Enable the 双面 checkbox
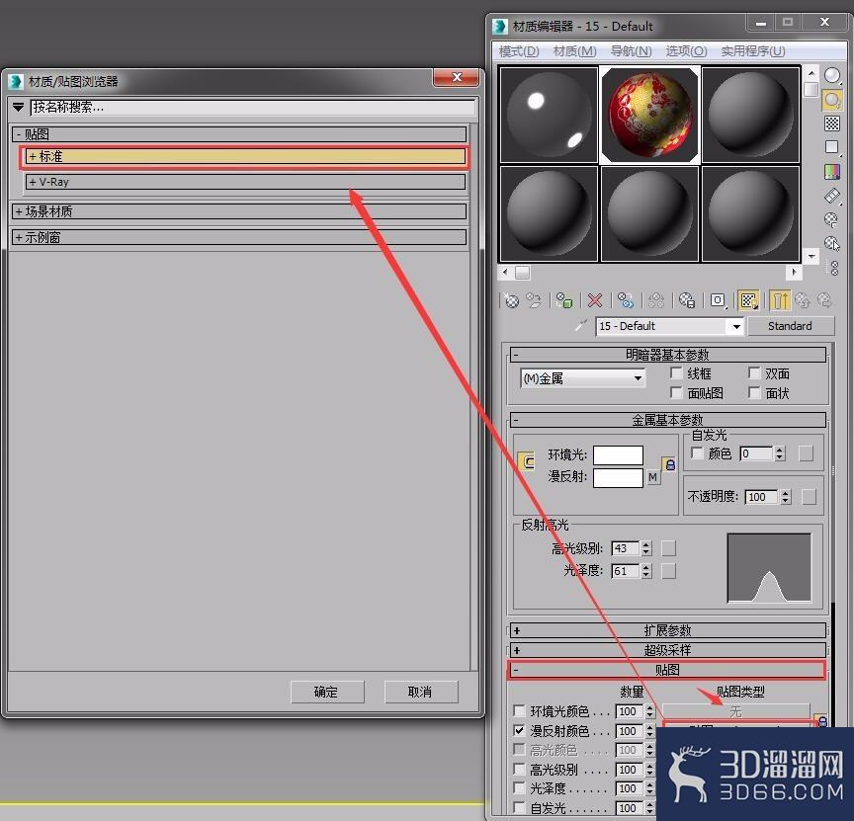The width and height of the screenshot is (854, 821). pos(754,373)
